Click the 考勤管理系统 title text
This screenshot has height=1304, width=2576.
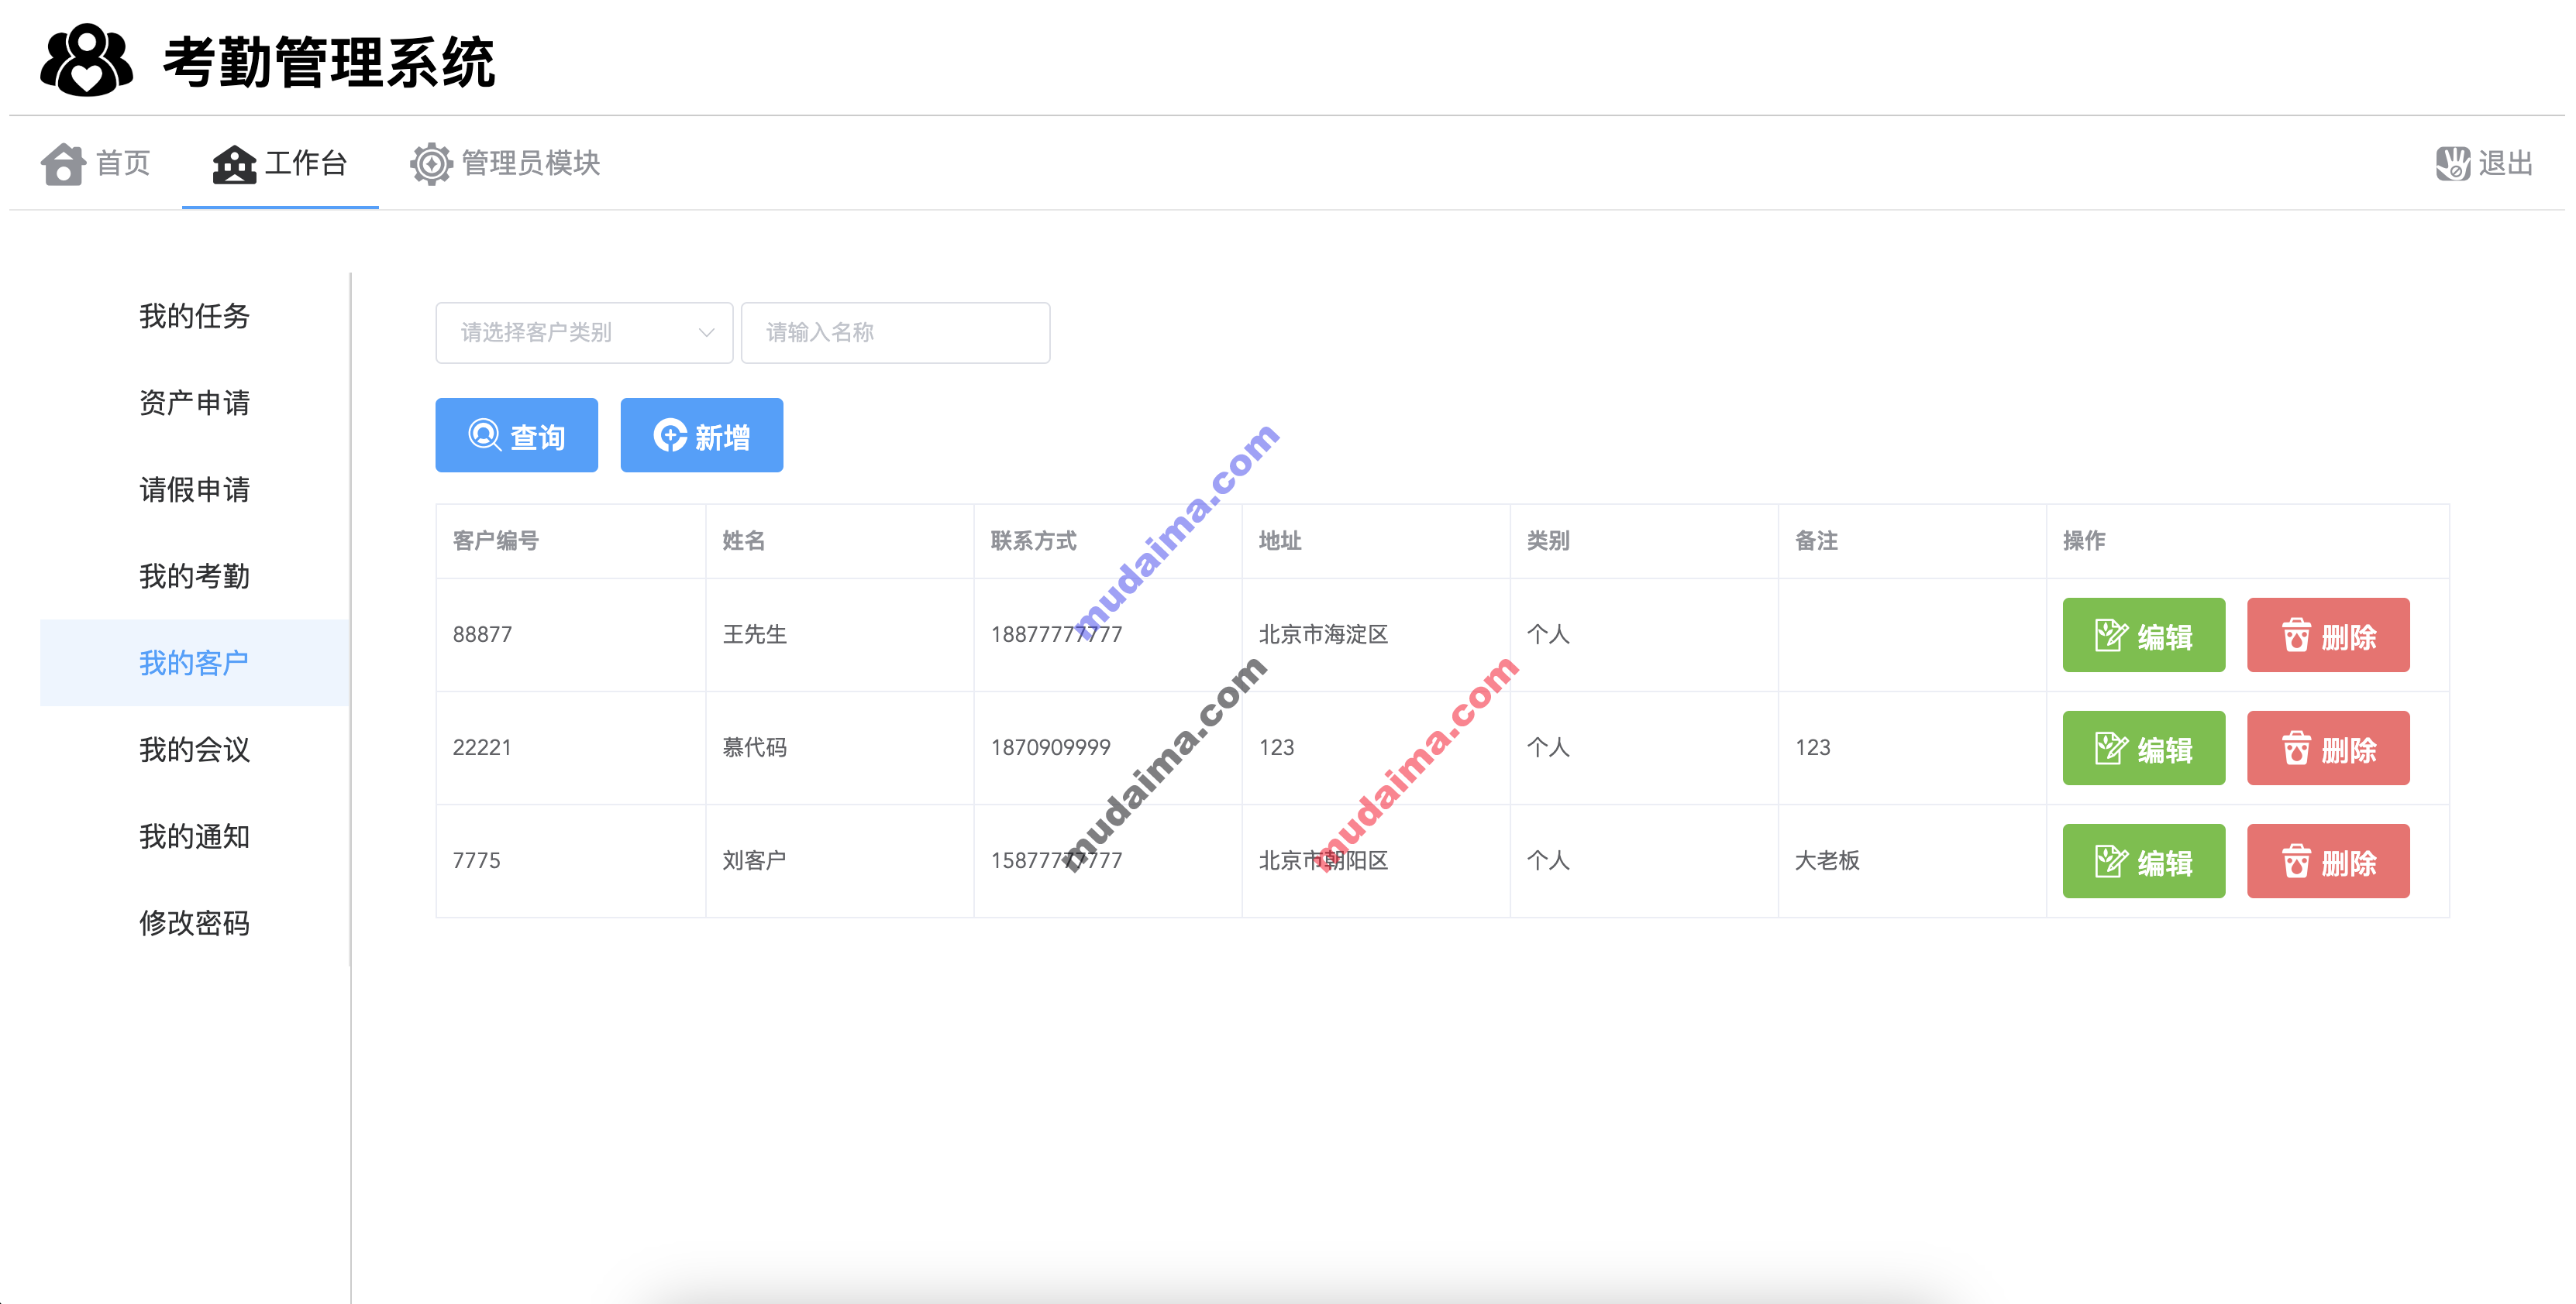[329, 62]
